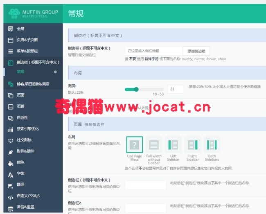Screen dimensions: 266x214
Task: Click the gear icon beside 常规
Action: [x=55, y=72]
